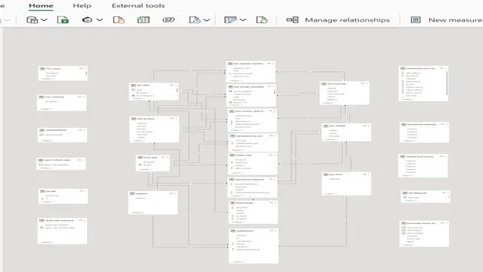Select the P & L Columns table header
483x272 pixels.
pos(62,97)
